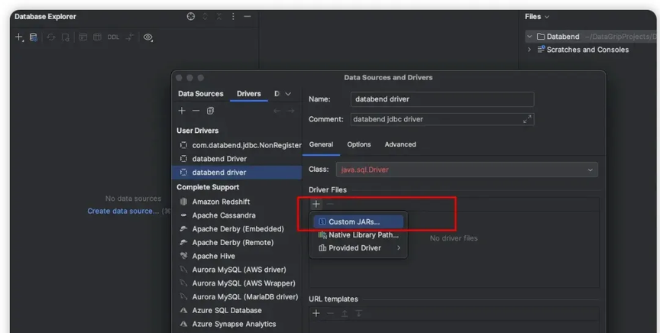Expand the Provided Driver submenu
660x333 pixels.
[358, 248]
